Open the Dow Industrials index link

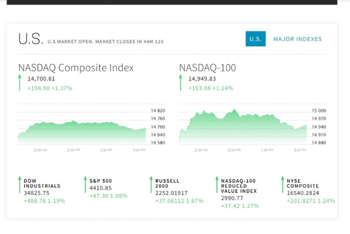(42, 183)
